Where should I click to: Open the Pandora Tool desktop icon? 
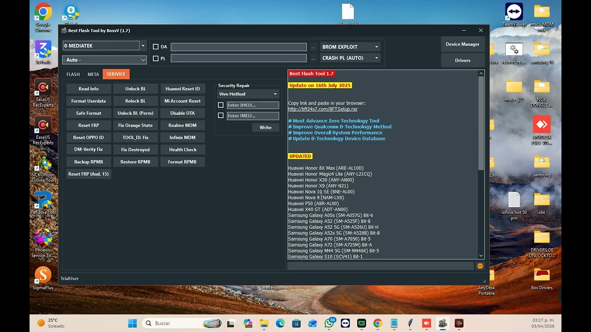tap(43, 203)
